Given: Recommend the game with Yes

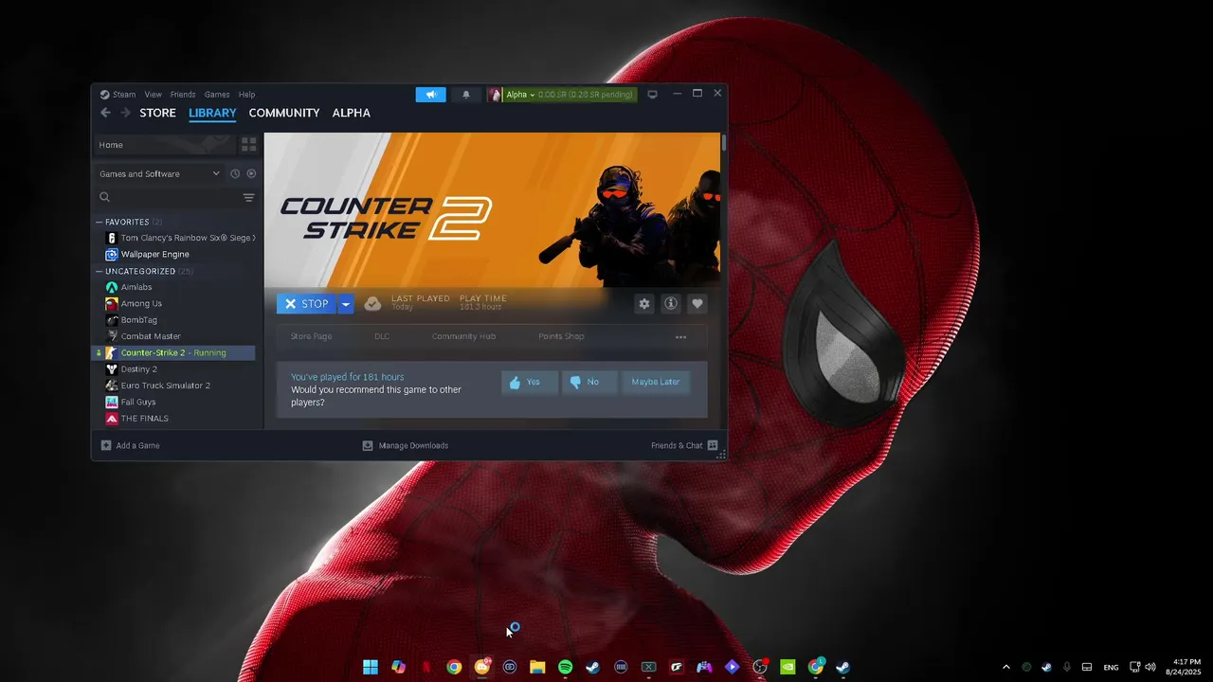Looking at the screenshot, I should click(529, 382).
